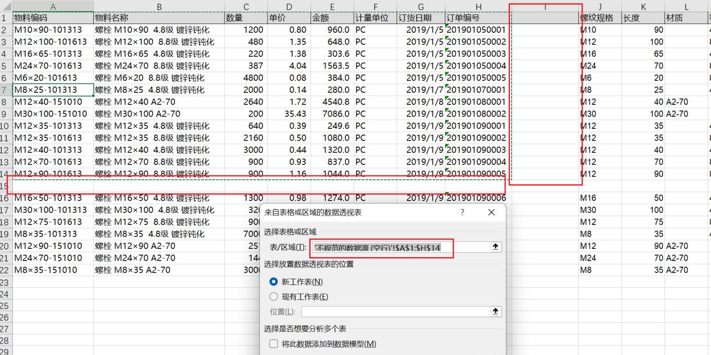Open the dialog help question mark
Image resolution: width=711 pixels, height=355 pixels.
click(x=462, y=212)
